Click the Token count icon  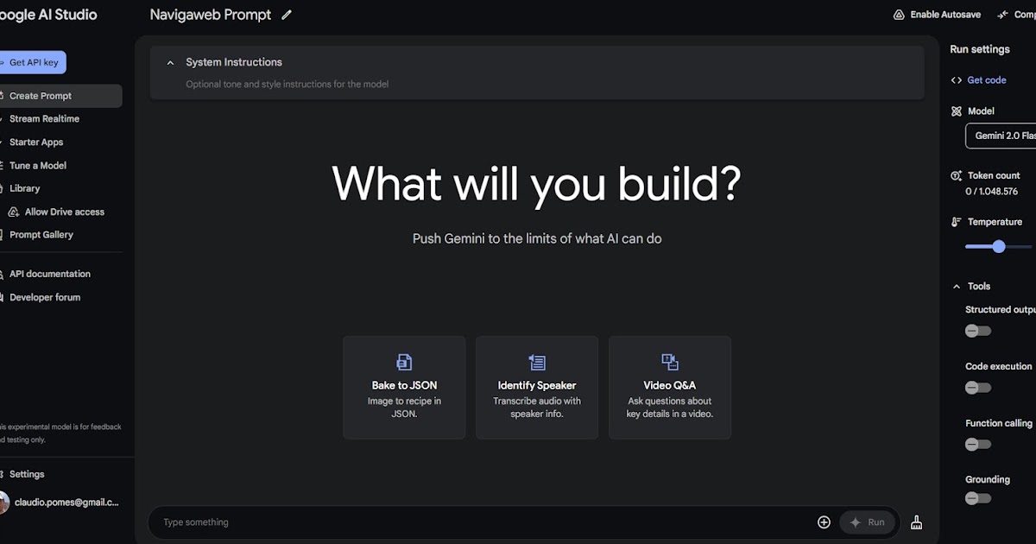click(956, 175)
